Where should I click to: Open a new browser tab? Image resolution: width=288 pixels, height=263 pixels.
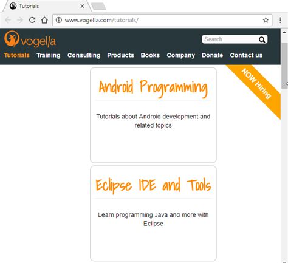(x=98, y=7)
